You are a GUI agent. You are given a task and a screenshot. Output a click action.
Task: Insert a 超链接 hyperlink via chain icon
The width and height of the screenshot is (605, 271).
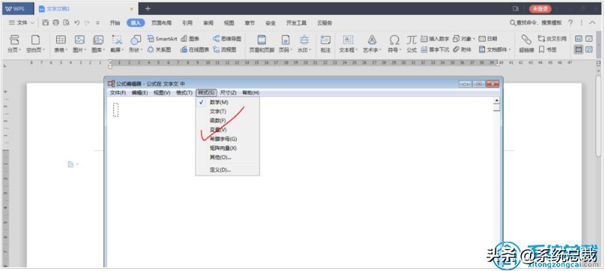pyautogui.click(x=526, y=40)
